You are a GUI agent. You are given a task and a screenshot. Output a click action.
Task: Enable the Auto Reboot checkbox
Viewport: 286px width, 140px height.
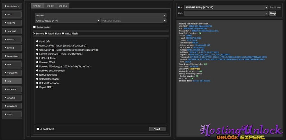38,129
